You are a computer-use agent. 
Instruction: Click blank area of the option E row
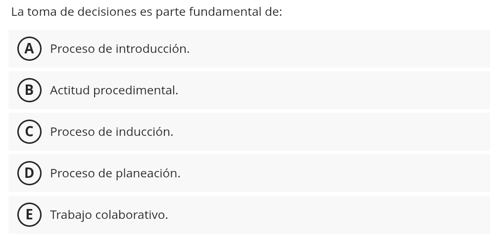(337, 215)
